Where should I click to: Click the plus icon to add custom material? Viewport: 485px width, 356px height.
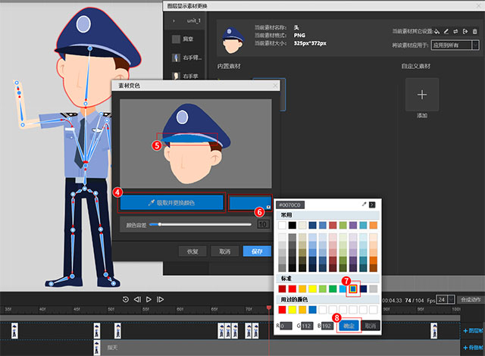423,95
